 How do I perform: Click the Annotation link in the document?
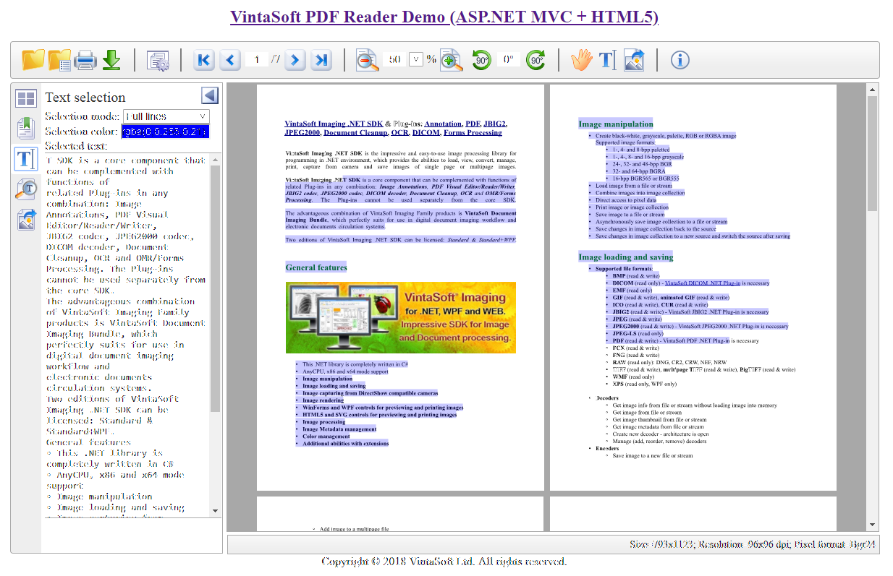tap(442, 124)
